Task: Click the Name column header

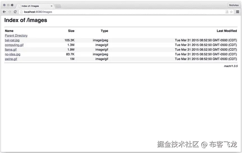Action: point(9,31)
